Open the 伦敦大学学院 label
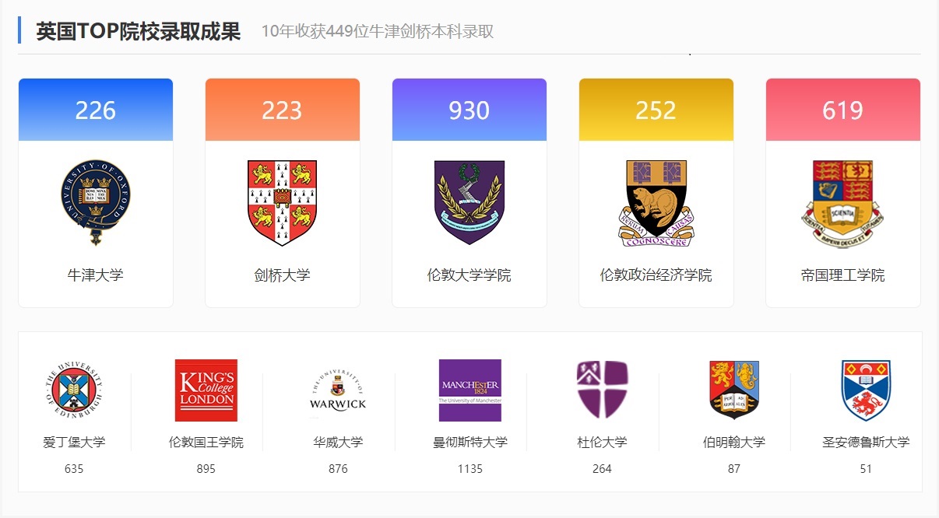This screenshot has height=518, width=939. pos(469,275)
